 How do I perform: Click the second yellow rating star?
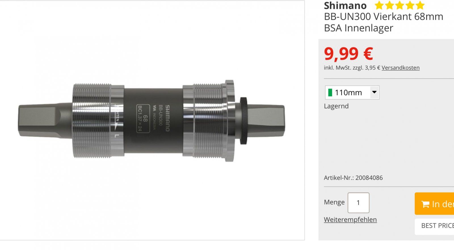(389, 5)
